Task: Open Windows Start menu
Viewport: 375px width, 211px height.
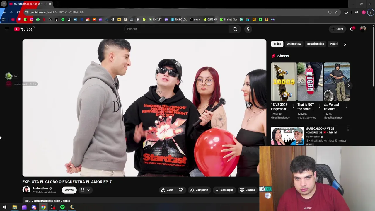Action: [5, 207]
